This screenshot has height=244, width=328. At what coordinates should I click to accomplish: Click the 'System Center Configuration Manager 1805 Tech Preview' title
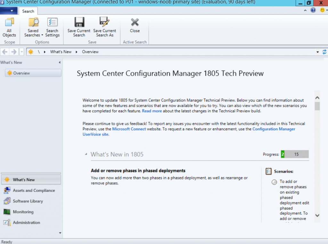pos(170,73)
